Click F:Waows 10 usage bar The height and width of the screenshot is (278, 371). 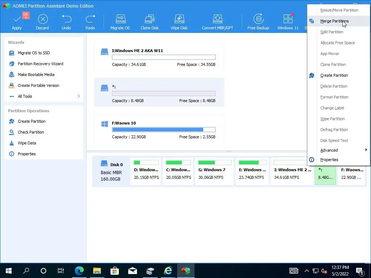164,130
